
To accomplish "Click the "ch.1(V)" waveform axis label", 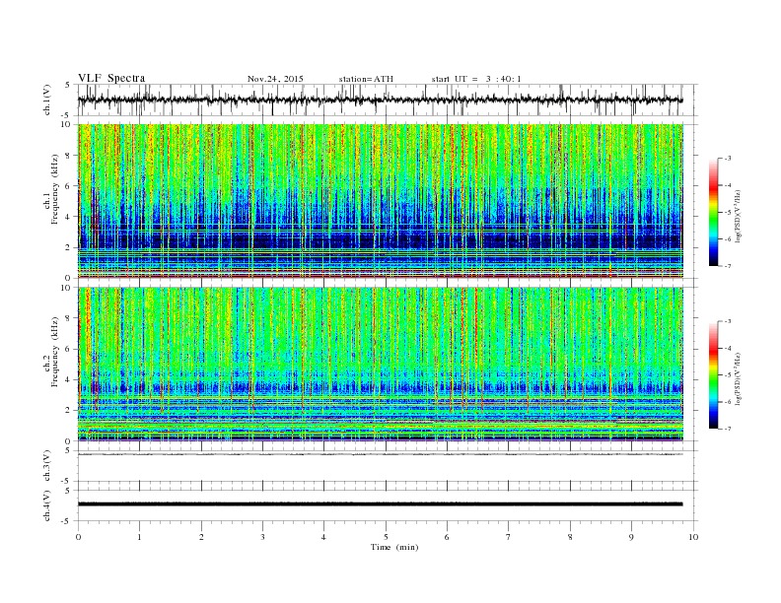I will coord(47,100).
